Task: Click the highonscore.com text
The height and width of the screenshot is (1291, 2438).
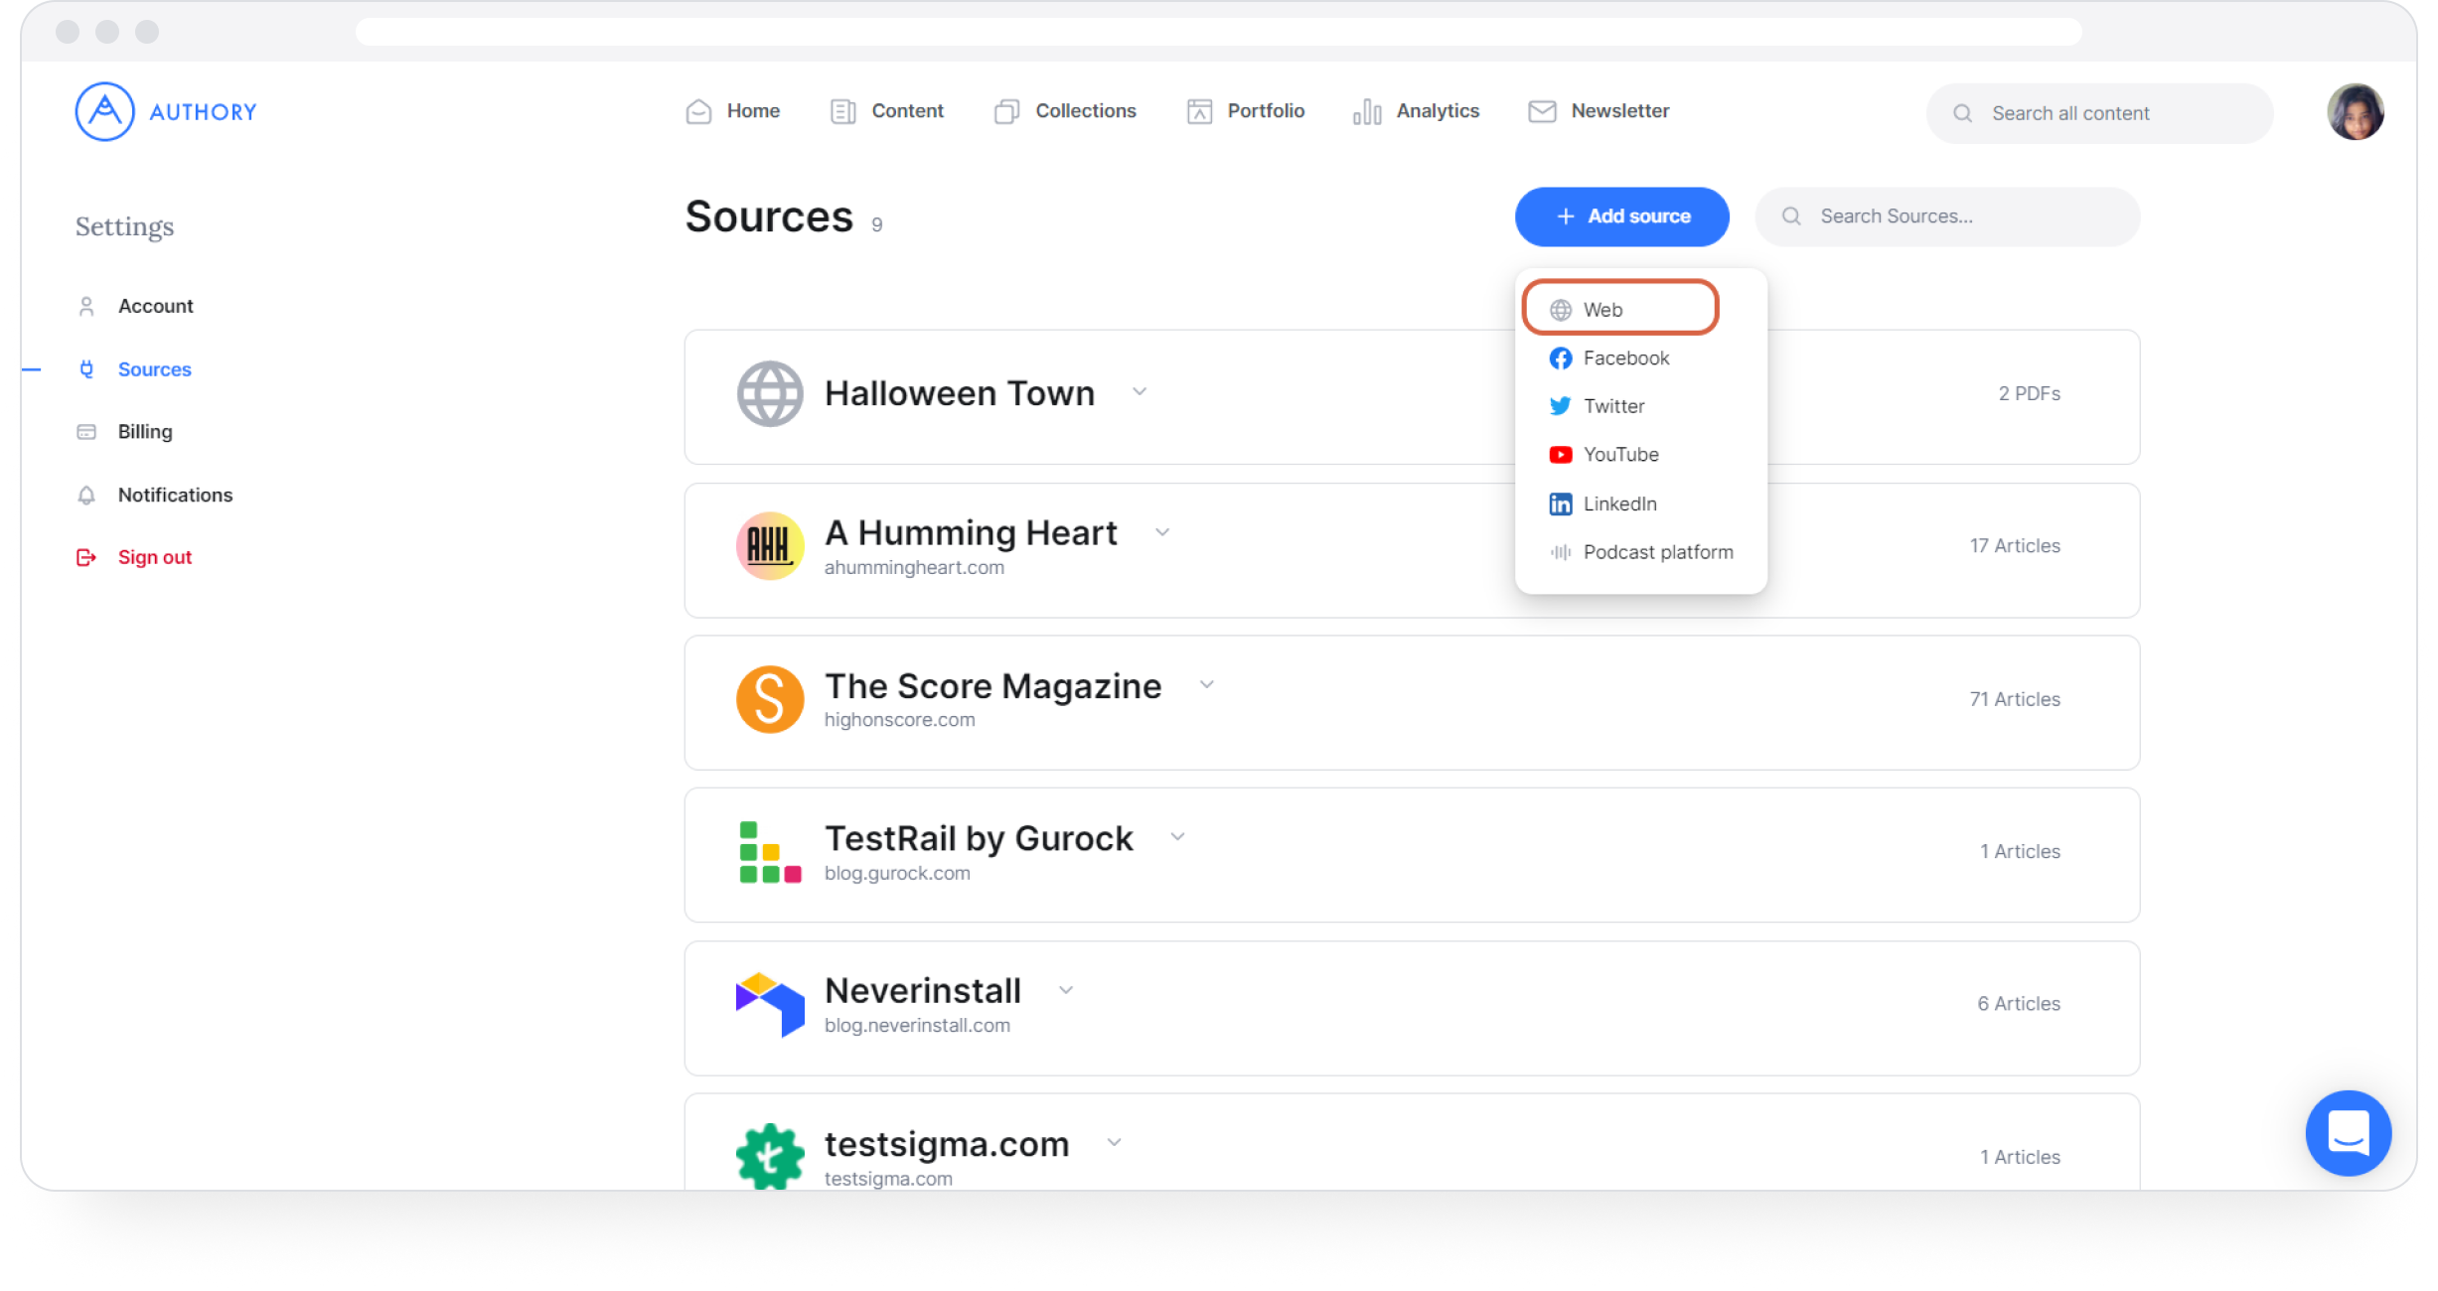Action: (899, 720)
